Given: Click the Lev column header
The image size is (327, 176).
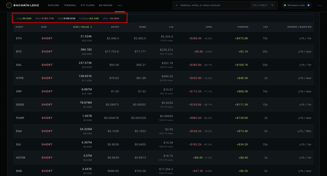Looking at the screenshot, I should tap(265, 27).
